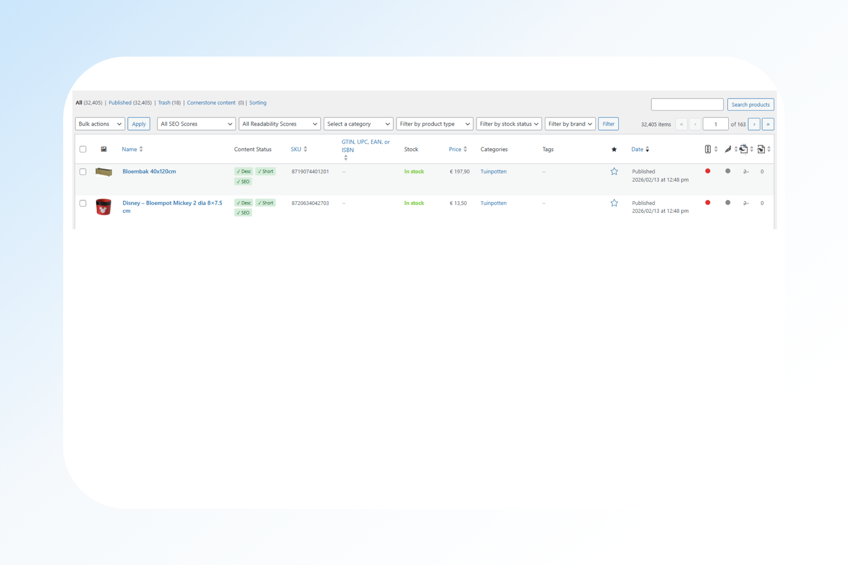The image size is (848, 565).
Task: Click the outgoing internal links column icon
Action: [x=744, y=149]
